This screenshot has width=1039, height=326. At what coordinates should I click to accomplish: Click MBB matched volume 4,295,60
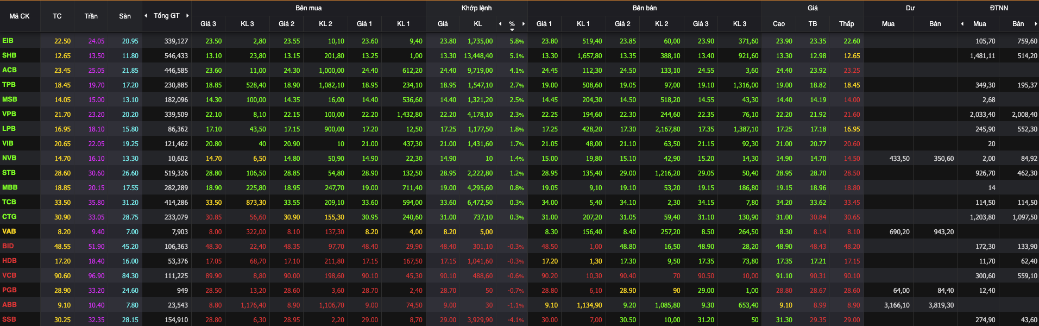click(480, 188)
